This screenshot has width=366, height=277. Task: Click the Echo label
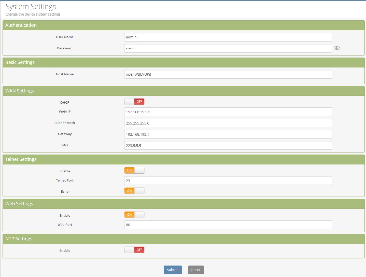65,192
